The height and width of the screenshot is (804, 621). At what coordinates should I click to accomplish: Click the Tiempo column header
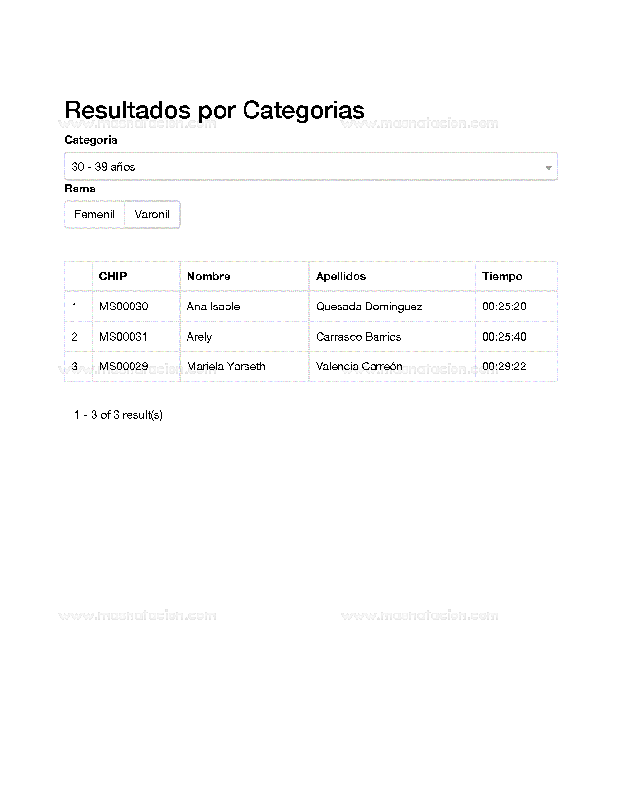click(x=502, y=276)
